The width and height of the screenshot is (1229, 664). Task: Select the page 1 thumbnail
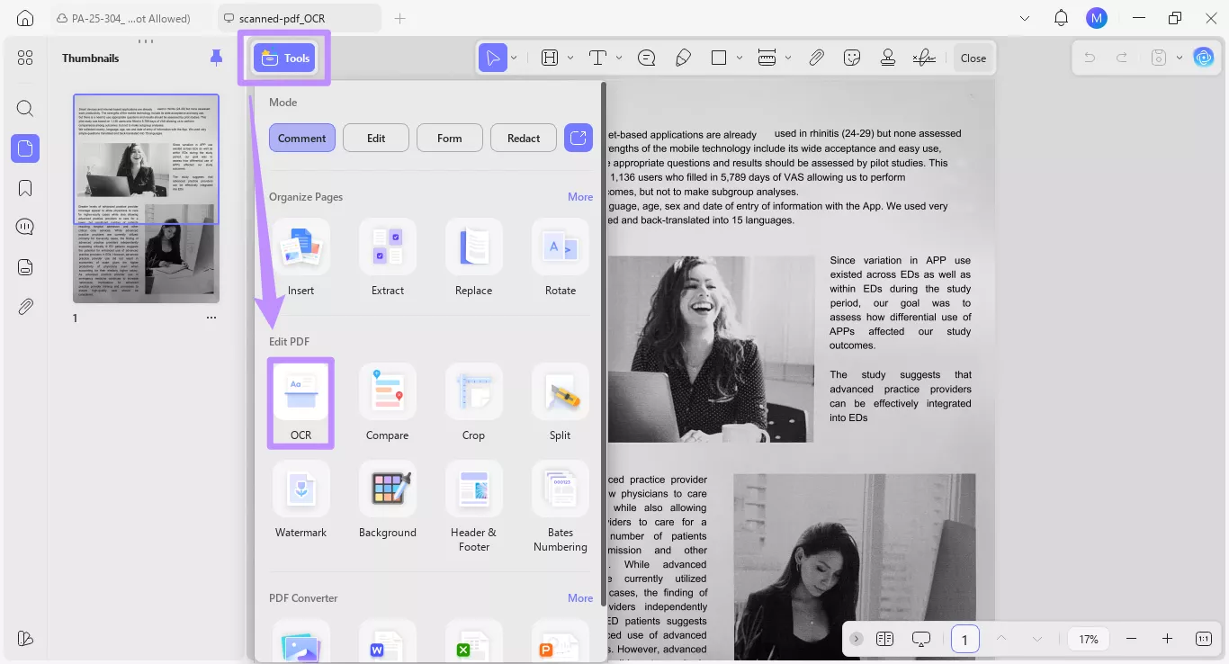coord(146,198)
